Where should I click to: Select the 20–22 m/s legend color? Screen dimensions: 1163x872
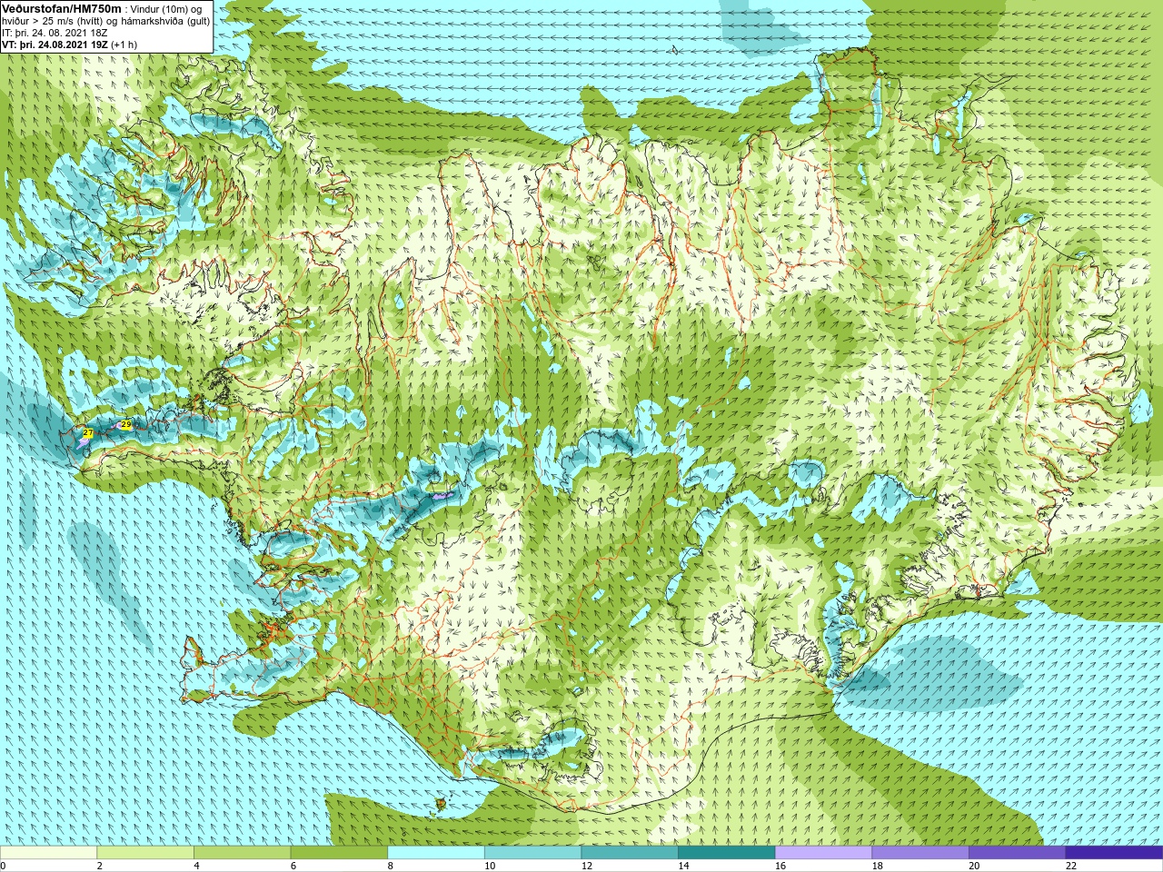(x=1018, y=853)
